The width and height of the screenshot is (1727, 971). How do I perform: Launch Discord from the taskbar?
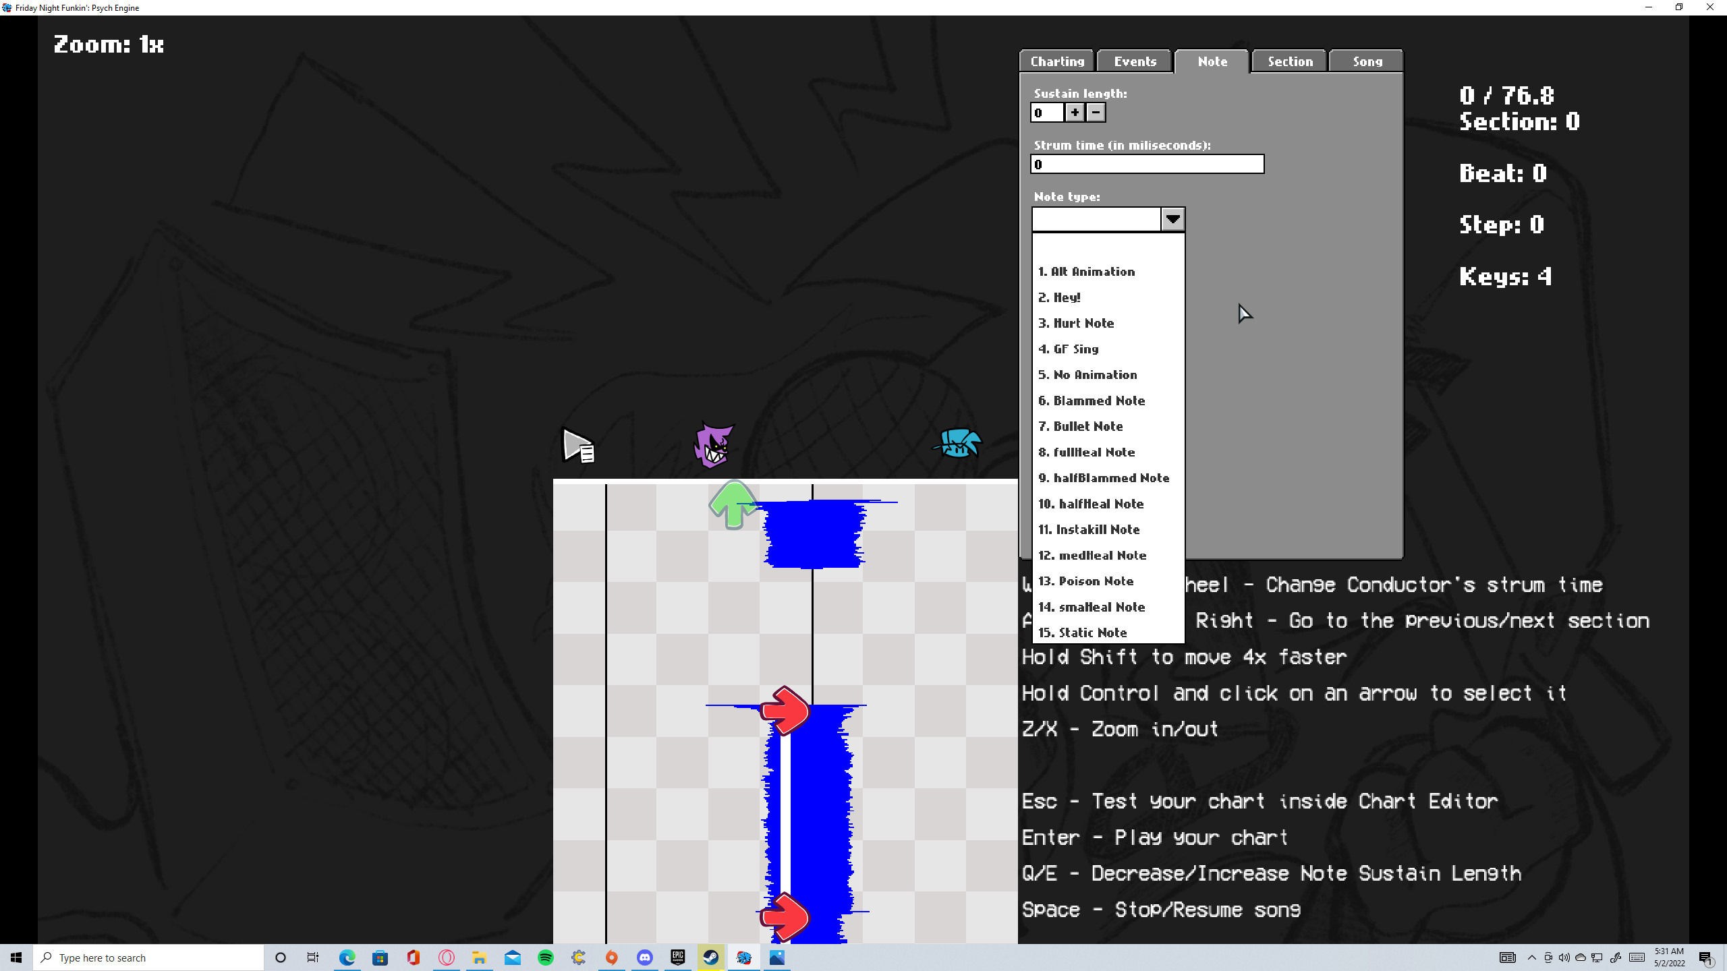click(x=645, y=957)
